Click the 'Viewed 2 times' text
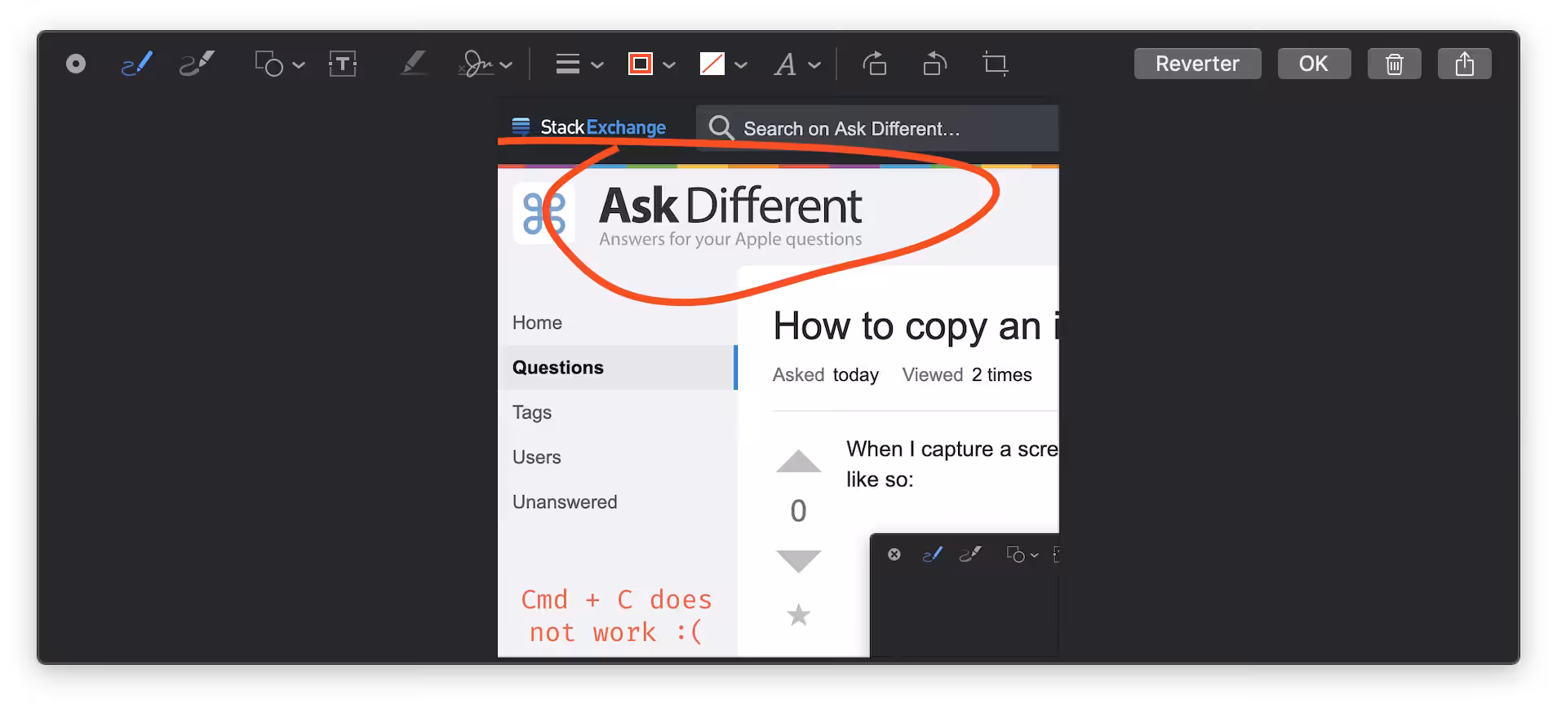The width and height of the screenshot is (1557, 708). point(967,375)
